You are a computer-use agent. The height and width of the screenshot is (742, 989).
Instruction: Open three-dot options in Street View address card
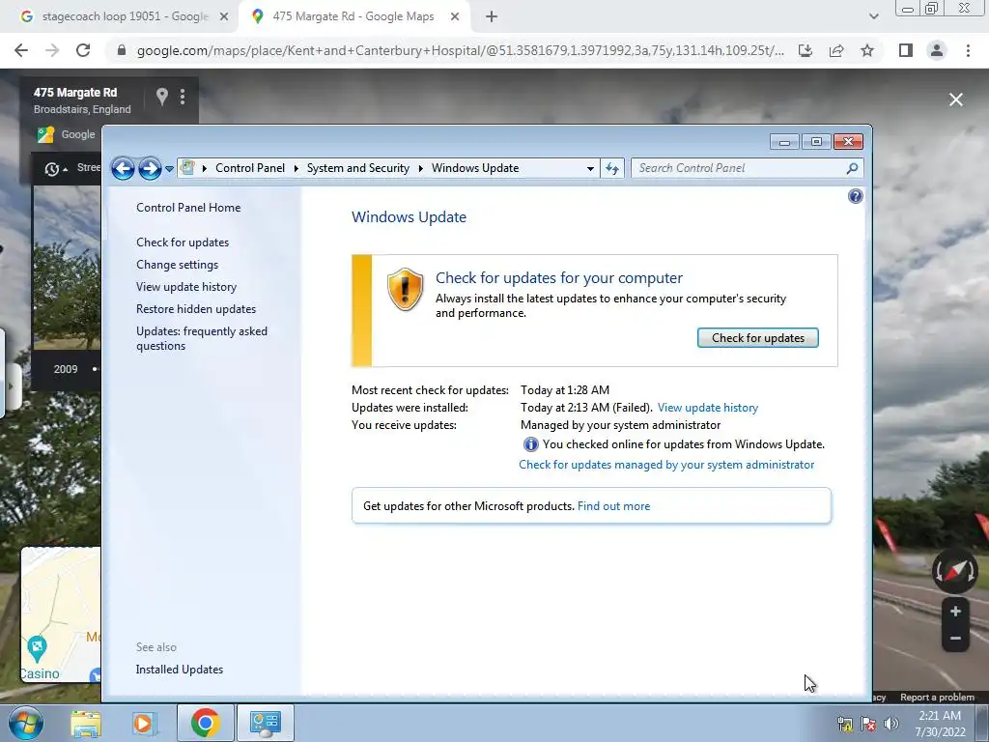(x=183, y=97)
